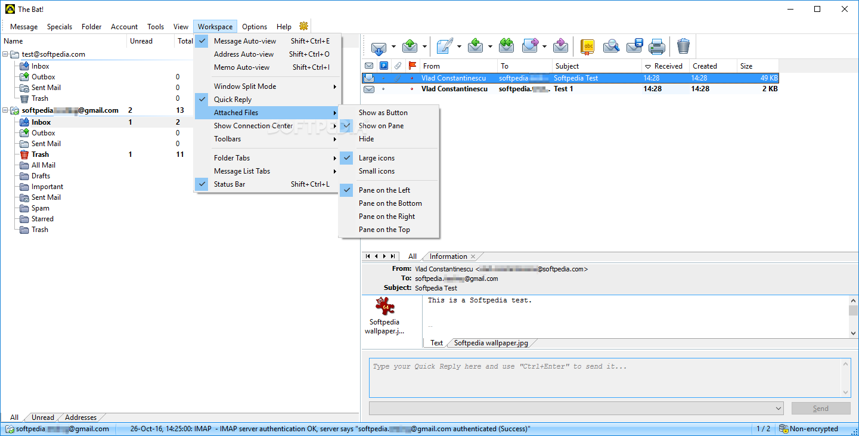Click the Reply to All double-arrow icon
Screen dimensions: 859x436
(507, 46)
